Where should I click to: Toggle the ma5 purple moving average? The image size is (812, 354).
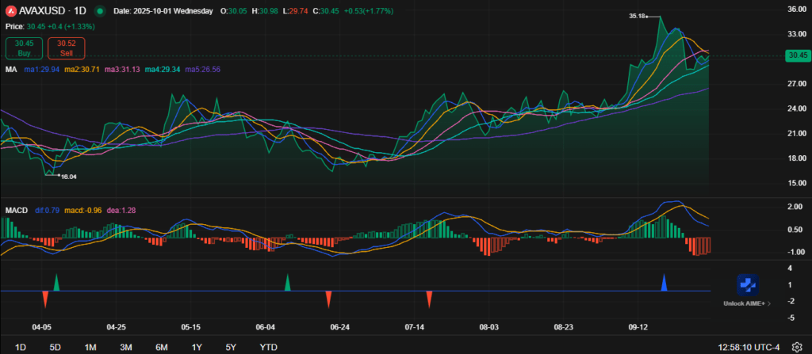tap(203, 70)
